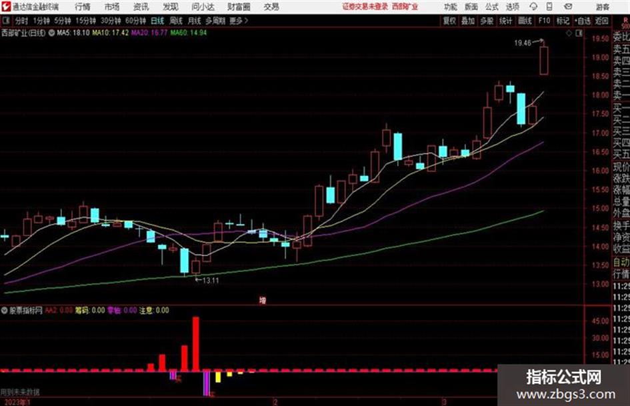
Task: Expand the main chart indicator dropdown beside 西部矿业(日线)
Action: pyautogui.click(x=51, y=33)
